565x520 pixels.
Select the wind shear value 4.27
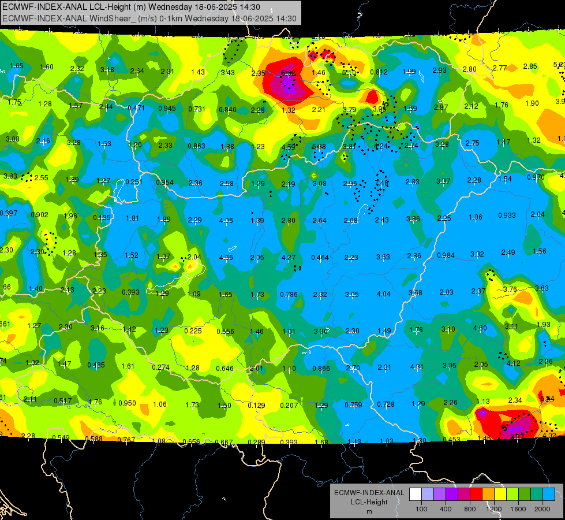288,257
